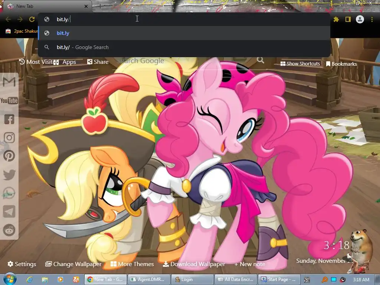Click into the address bar text 'bit.ly/'

click(x=63, y=19)
